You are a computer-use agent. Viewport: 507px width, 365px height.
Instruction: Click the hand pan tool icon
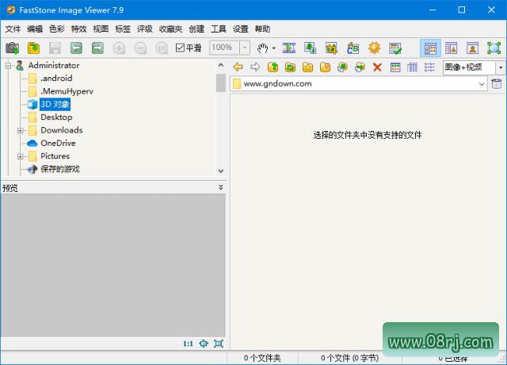click(x=262, y=48)
